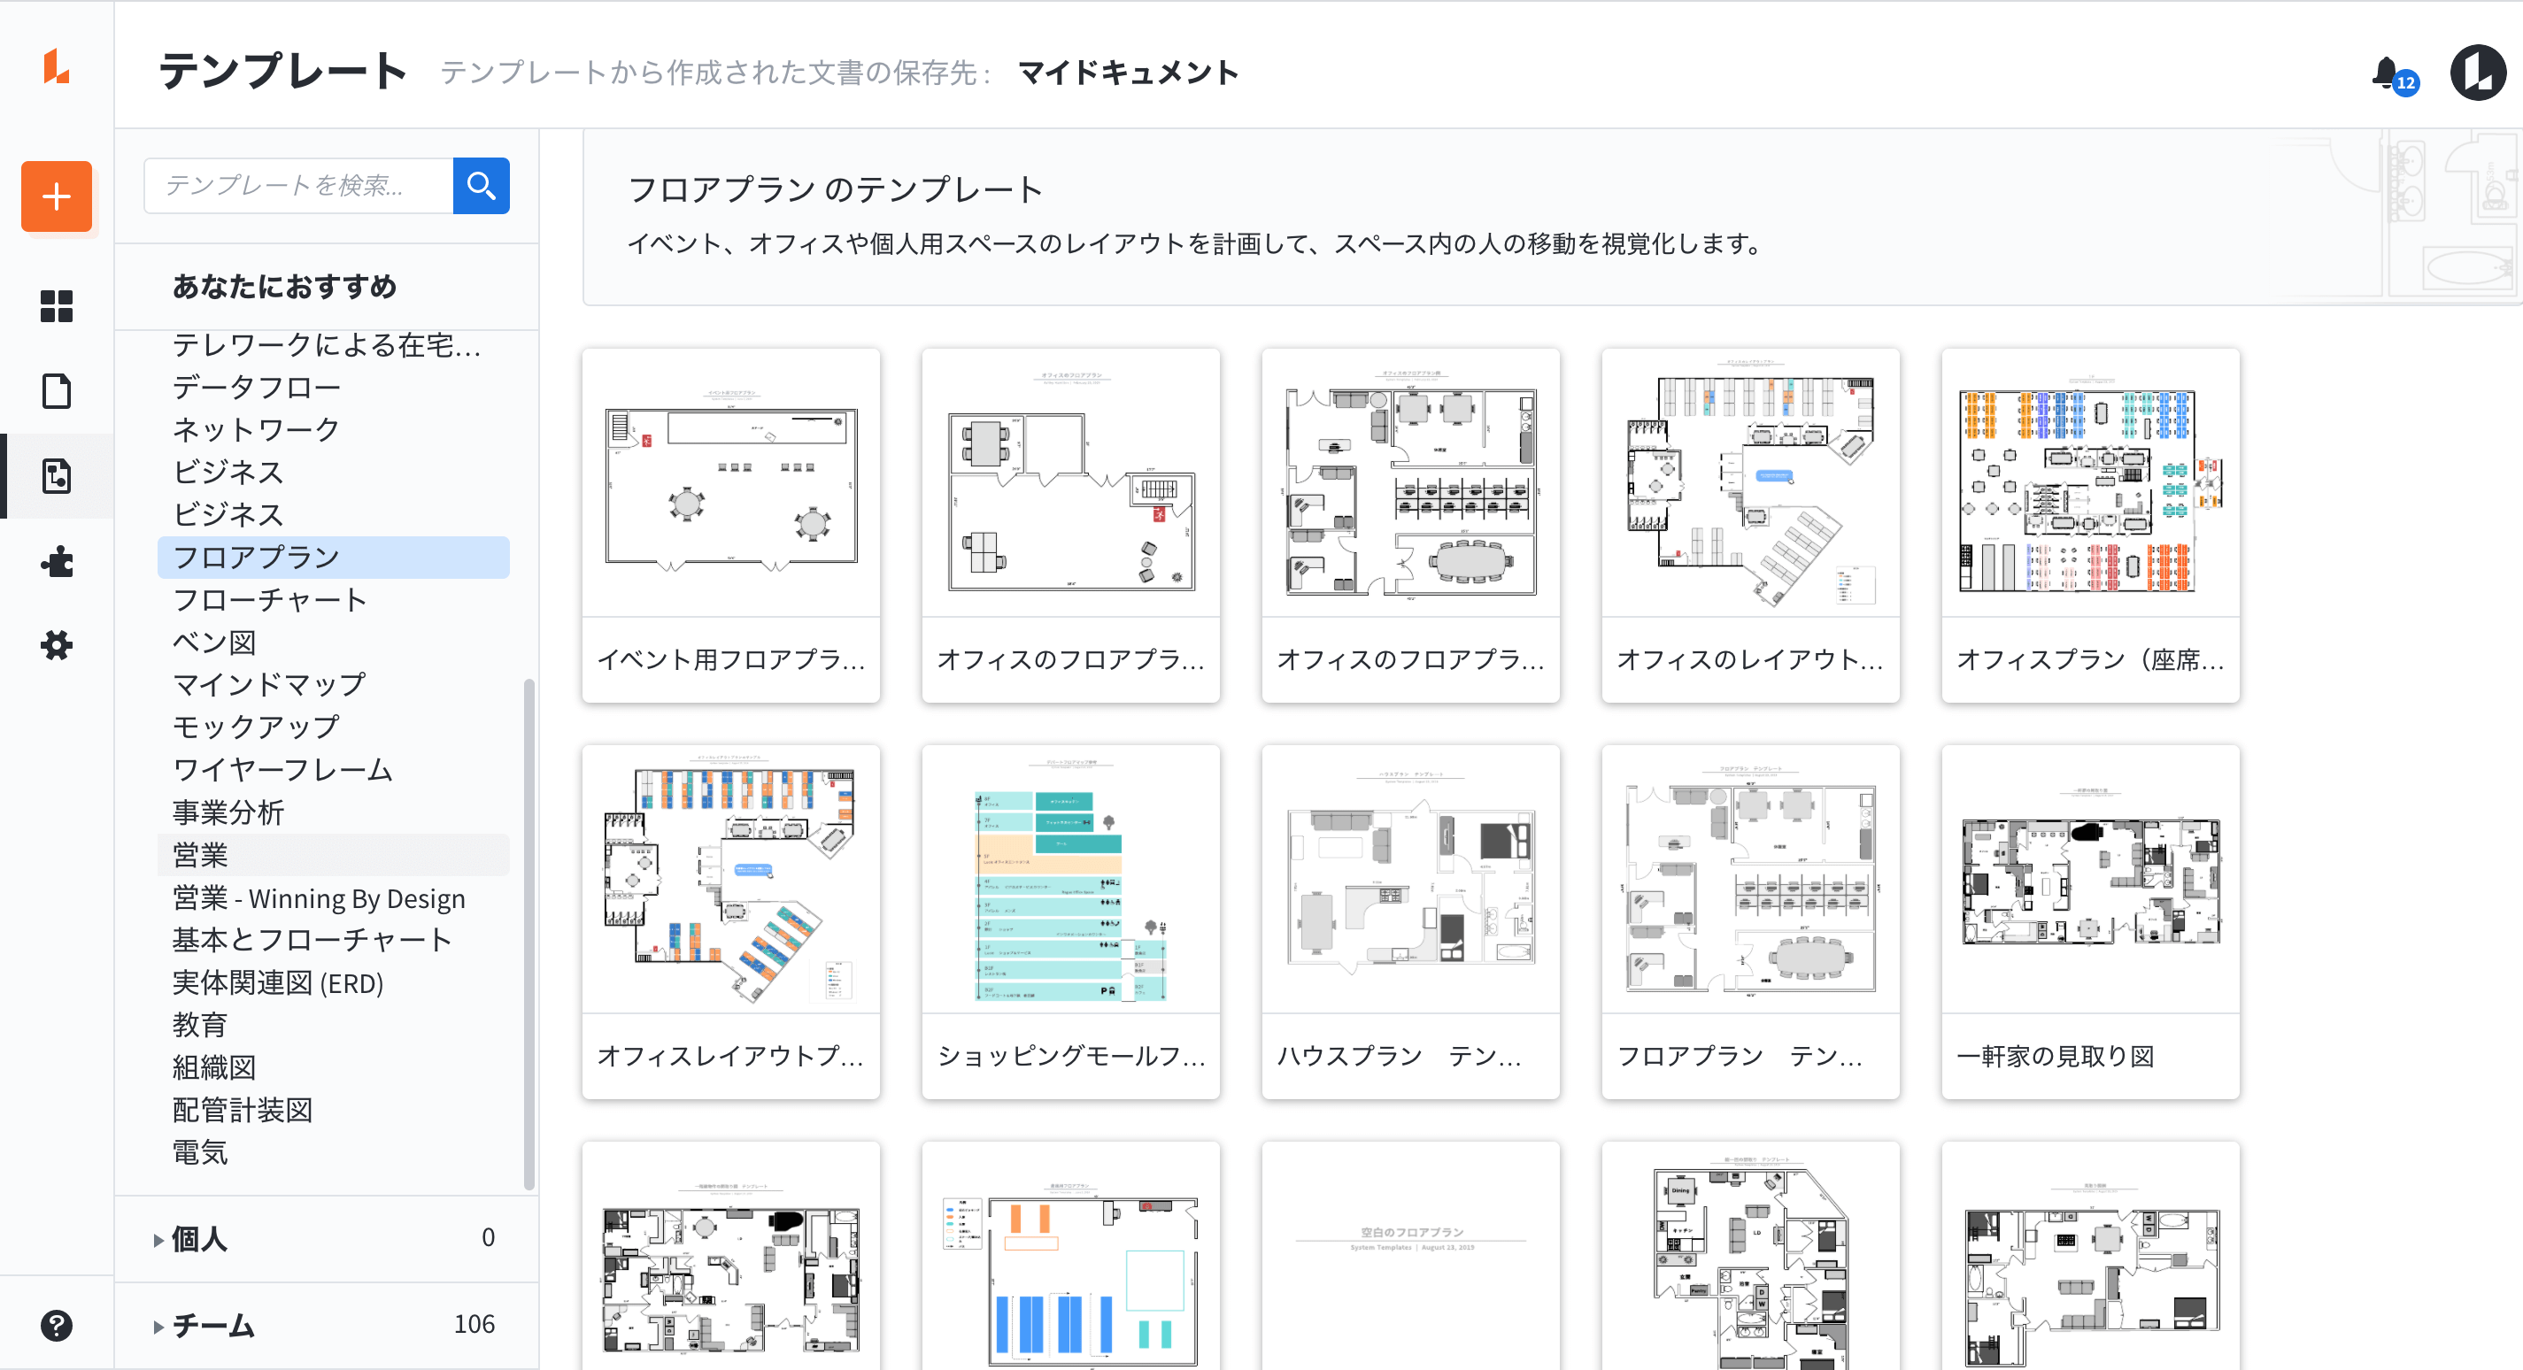
Task: Select 実体関連図 (ERD) category
Action: pos(278,982)
